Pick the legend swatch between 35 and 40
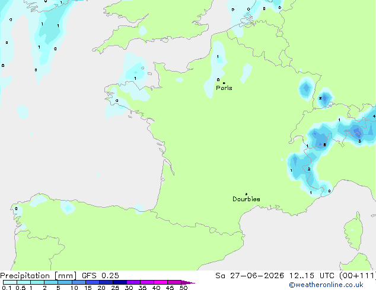This screenshot has height=290, width=376. point(147,282)
